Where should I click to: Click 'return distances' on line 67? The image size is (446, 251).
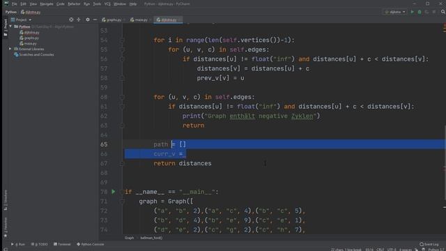click(x=183, y=163)
